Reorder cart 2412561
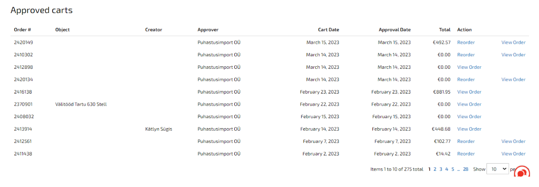The width and height of the screenshot is (539, 187). tap(466, 142)
